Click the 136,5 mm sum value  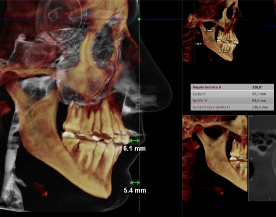(259, 107)
